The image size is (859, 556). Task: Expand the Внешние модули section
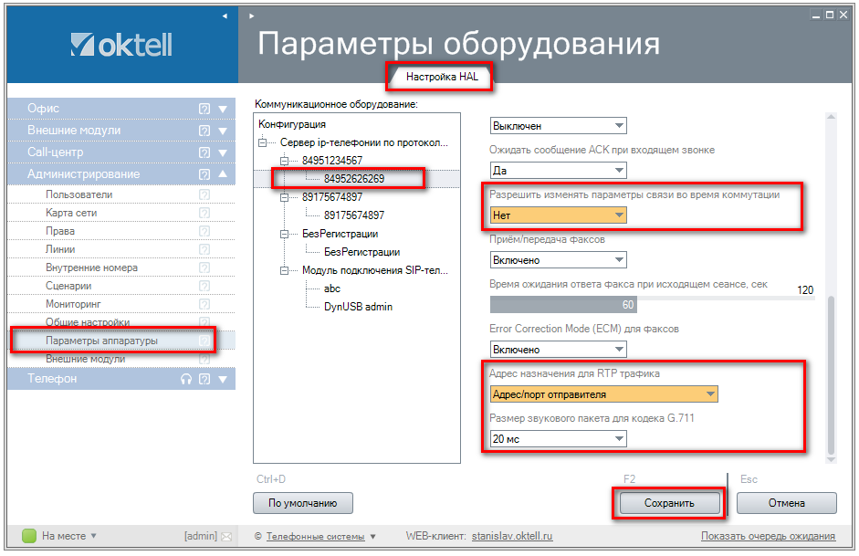(x=224, y=131)
